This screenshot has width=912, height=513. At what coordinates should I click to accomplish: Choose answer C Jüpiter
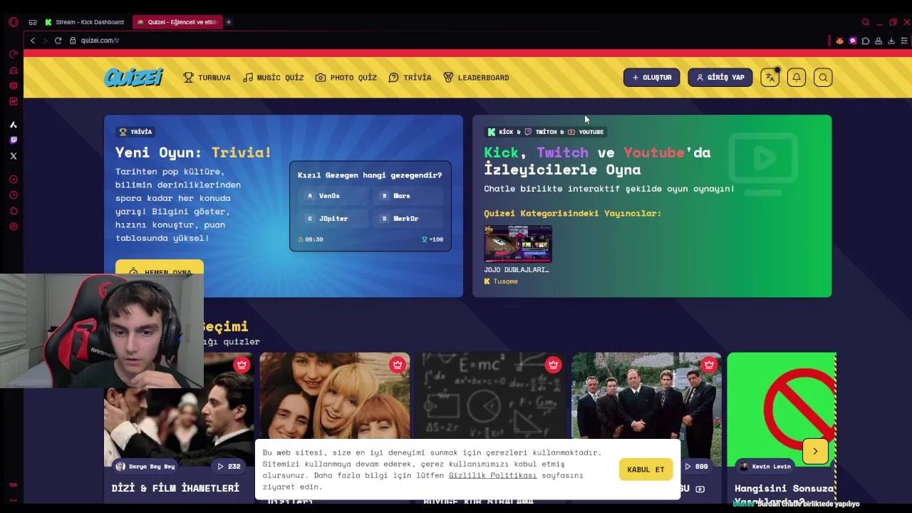coord(333,219)
